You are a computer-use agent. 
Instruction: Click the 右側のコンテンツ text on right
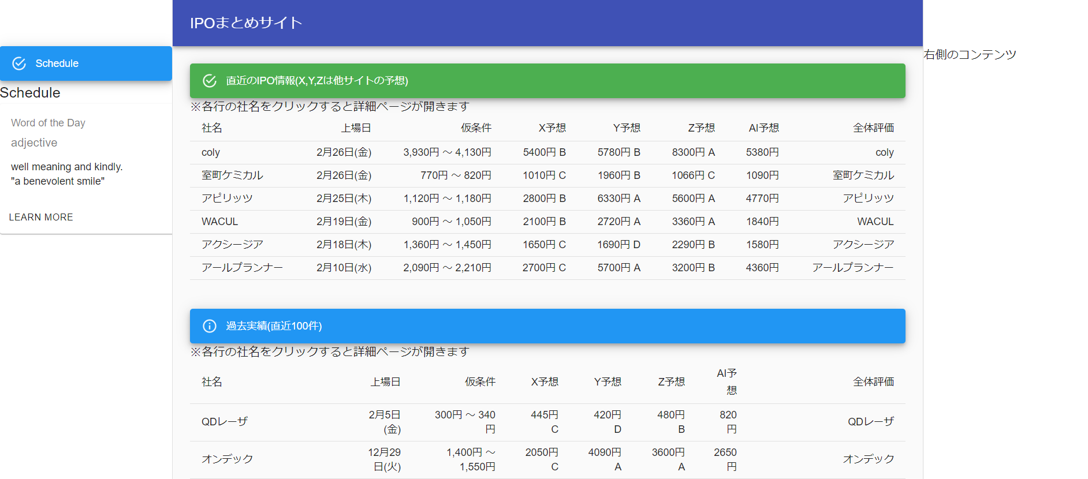pos(970,55)
